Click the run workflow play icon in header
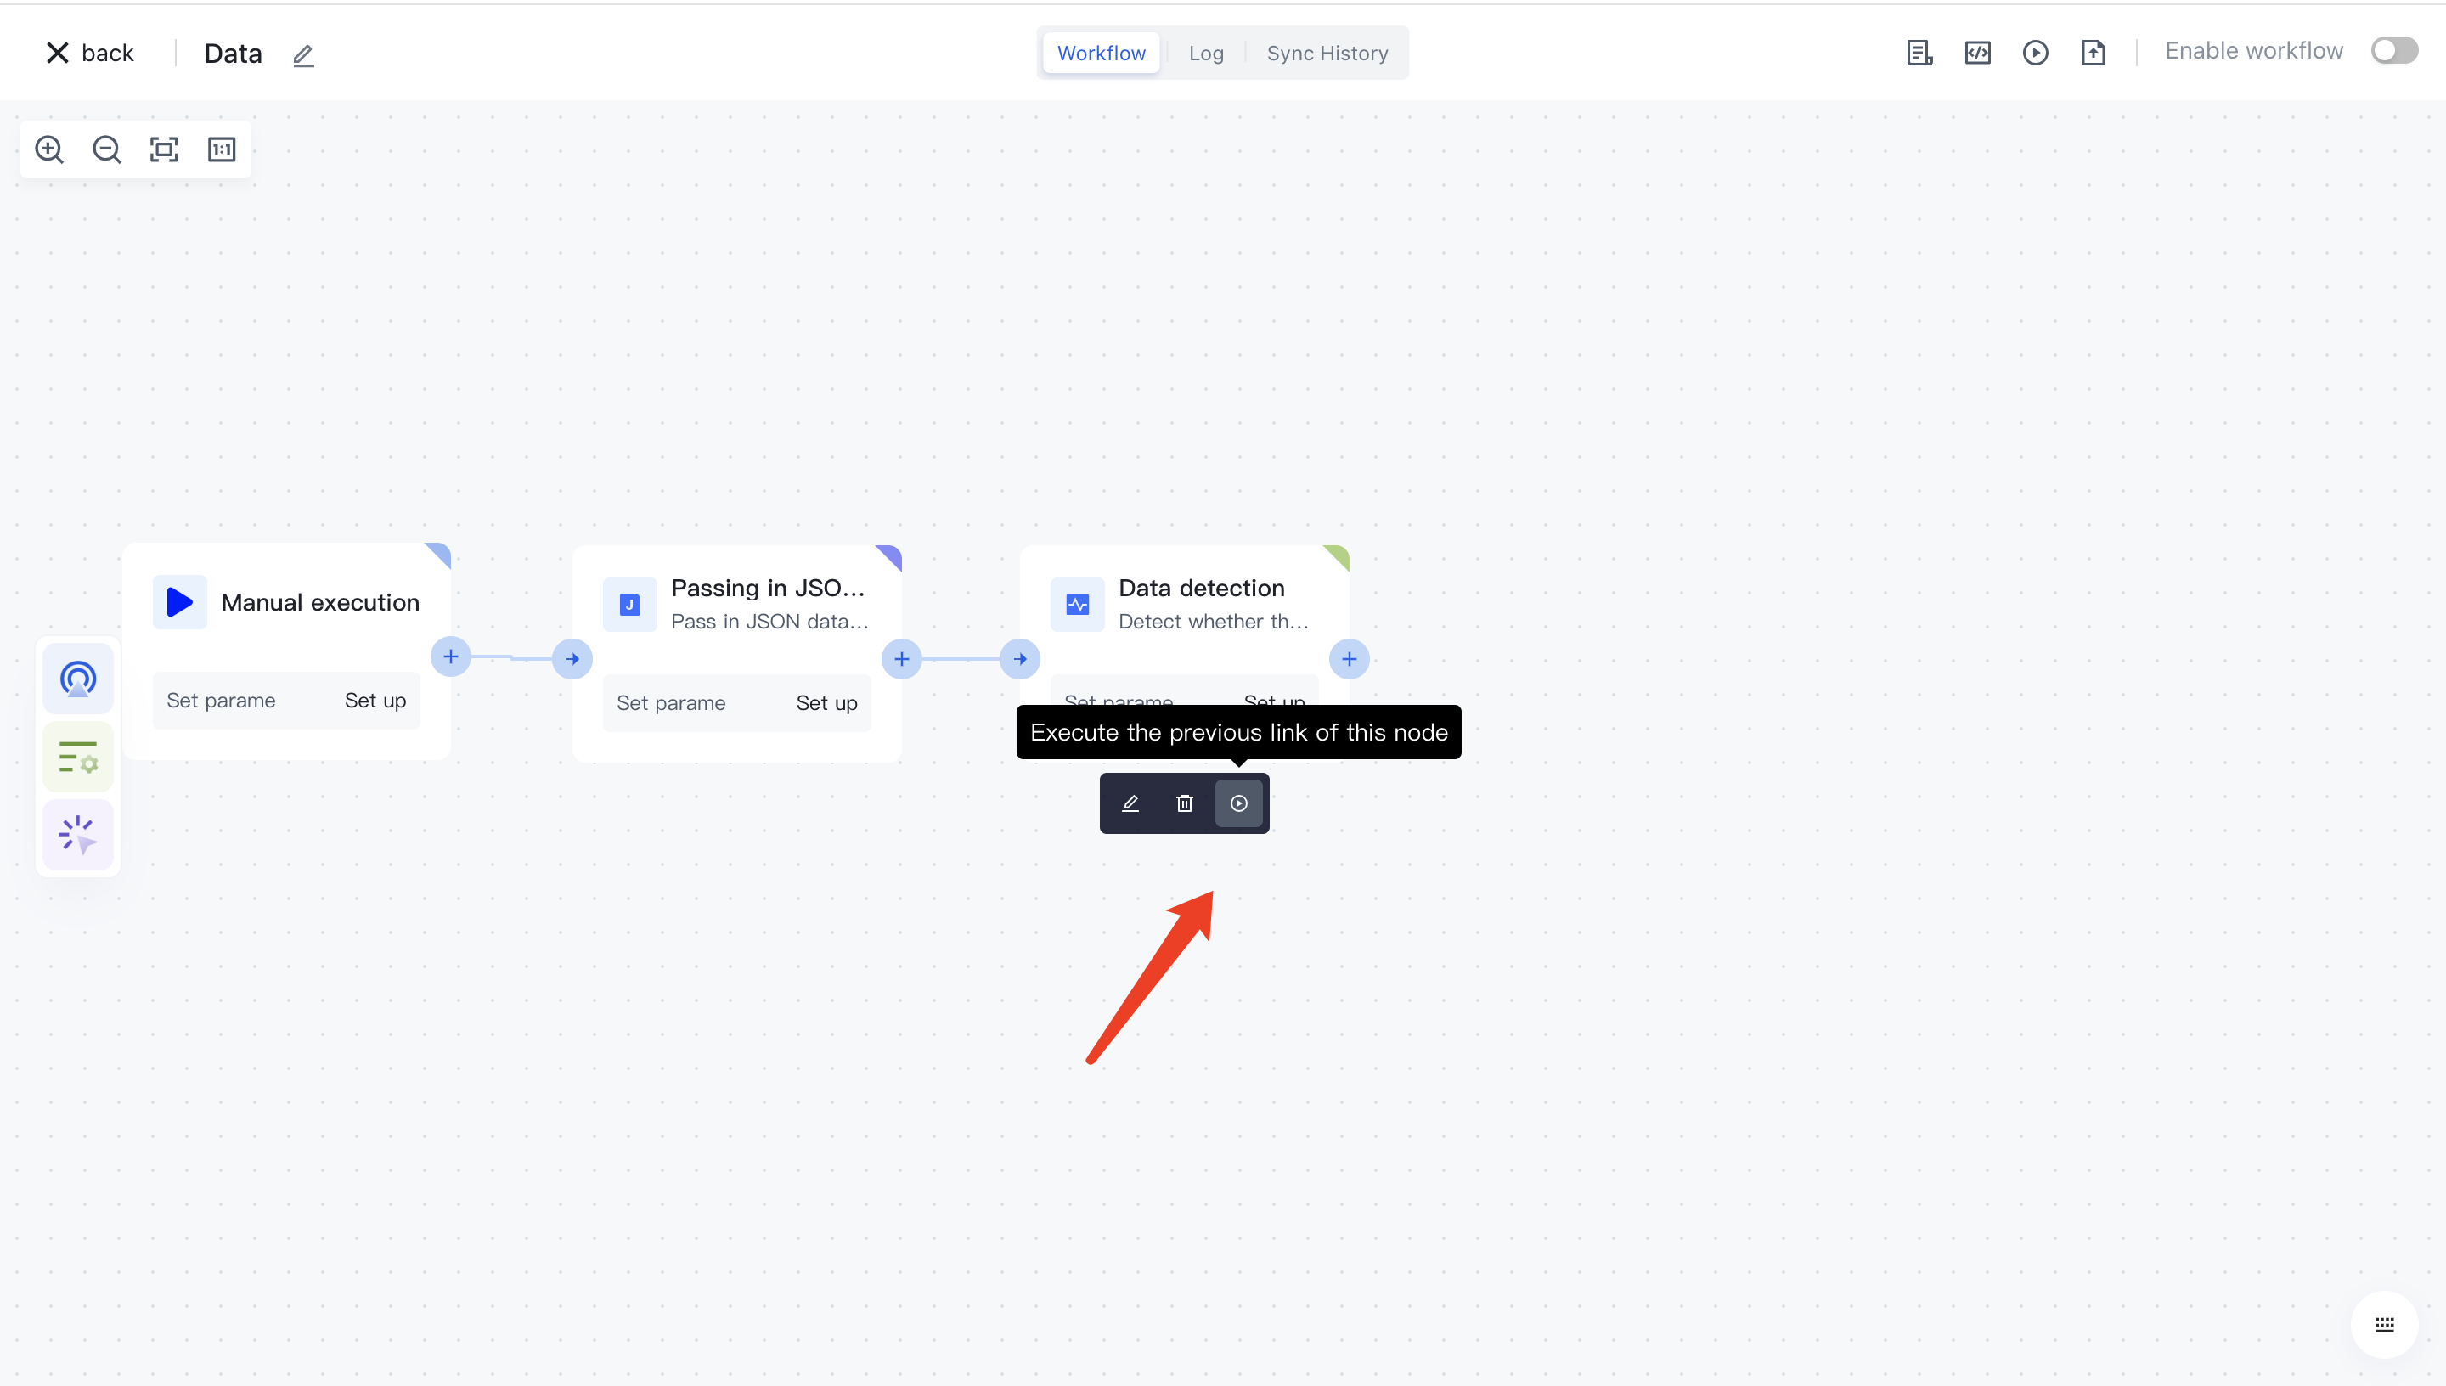The width and height of the screenshot is (2446, 1386). tap(2035, 54)
